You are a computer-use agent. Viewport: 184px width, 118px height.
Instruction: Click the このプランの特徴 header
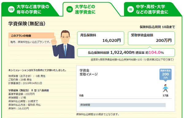(31, 36)
